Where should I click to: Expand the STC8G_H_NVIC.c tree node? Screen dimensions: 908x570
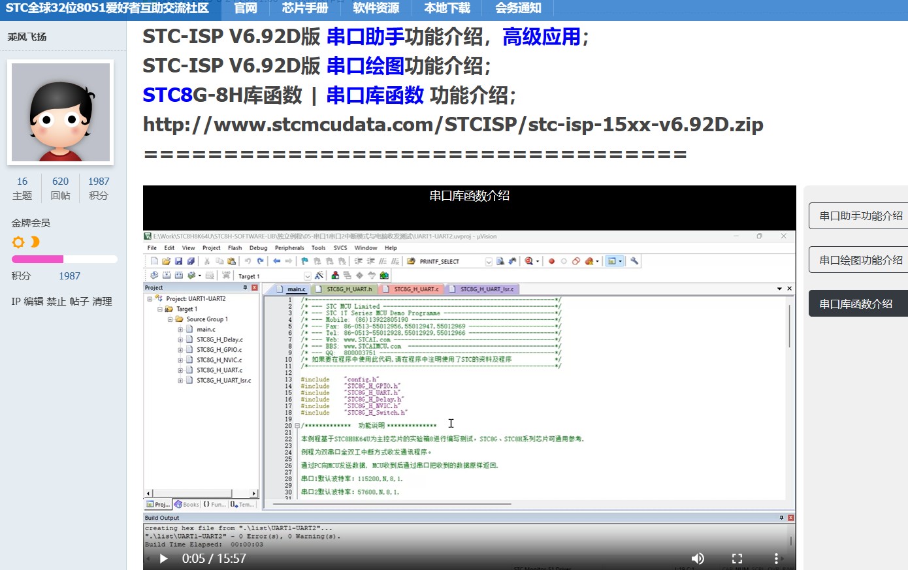pos(180,360)
